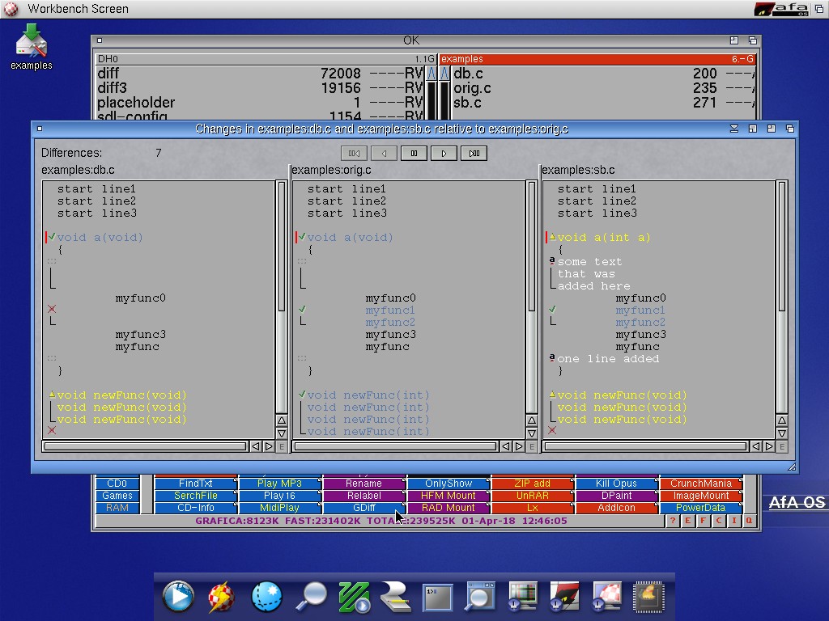
Task: Click the green striped dock icon
Action: click(x=354, y=597)
